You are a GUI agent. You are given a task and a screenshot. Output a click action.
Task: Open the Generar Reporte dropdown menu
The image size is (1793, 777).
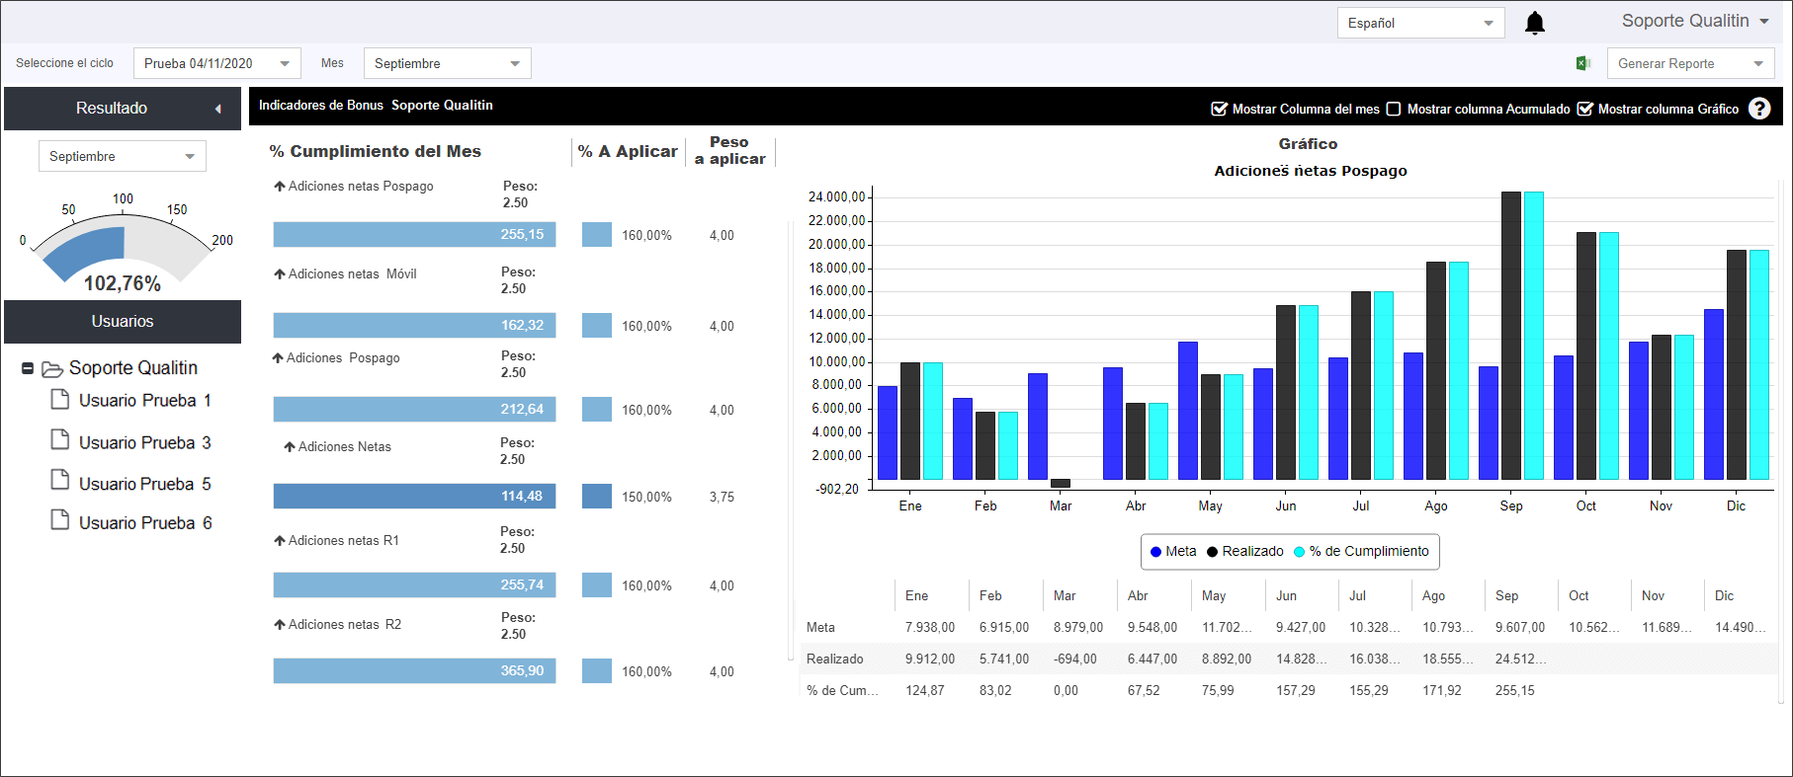(x=1690, y=63)
